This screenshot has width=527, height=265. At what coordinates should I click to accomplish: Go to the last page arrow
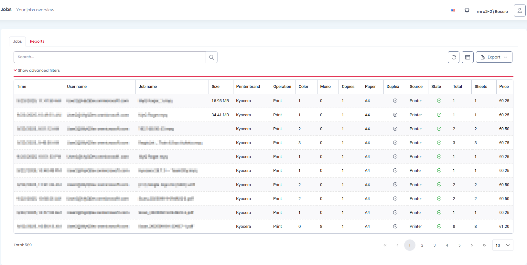[x=484, y=245]
